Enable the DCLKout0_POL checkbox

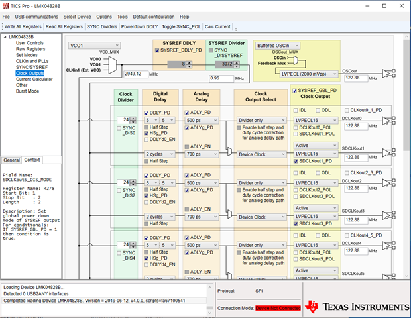pyautogui.click(x=296, y=128)
